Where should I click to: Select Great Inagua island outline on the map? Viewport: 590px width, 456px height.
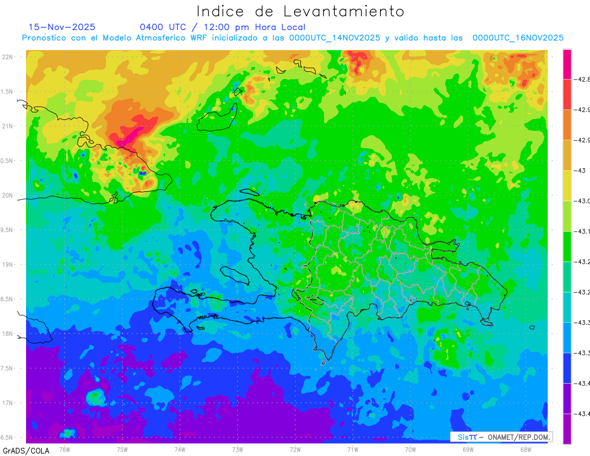(x=217, y=117)
